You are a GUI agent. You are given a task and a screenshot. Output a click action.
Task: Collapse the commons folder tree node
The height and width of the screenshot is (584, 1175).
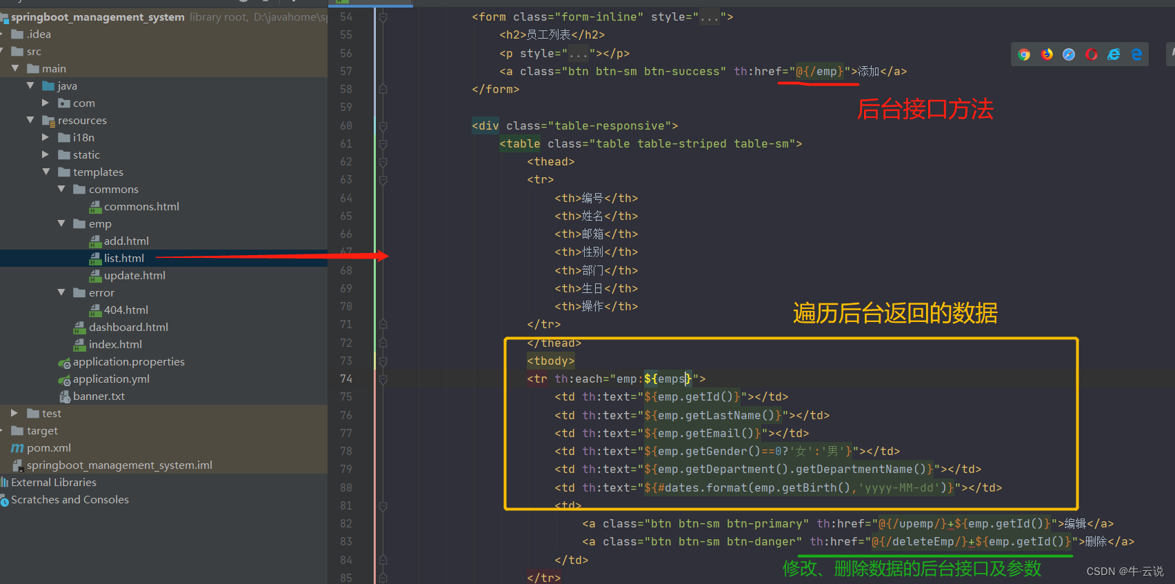[61, 189]
